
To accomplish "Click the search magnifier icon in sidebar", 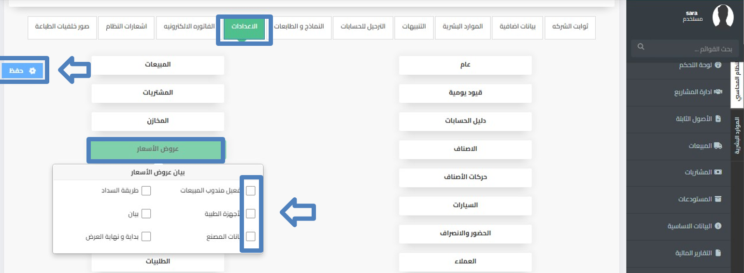I will click(641, 47).
